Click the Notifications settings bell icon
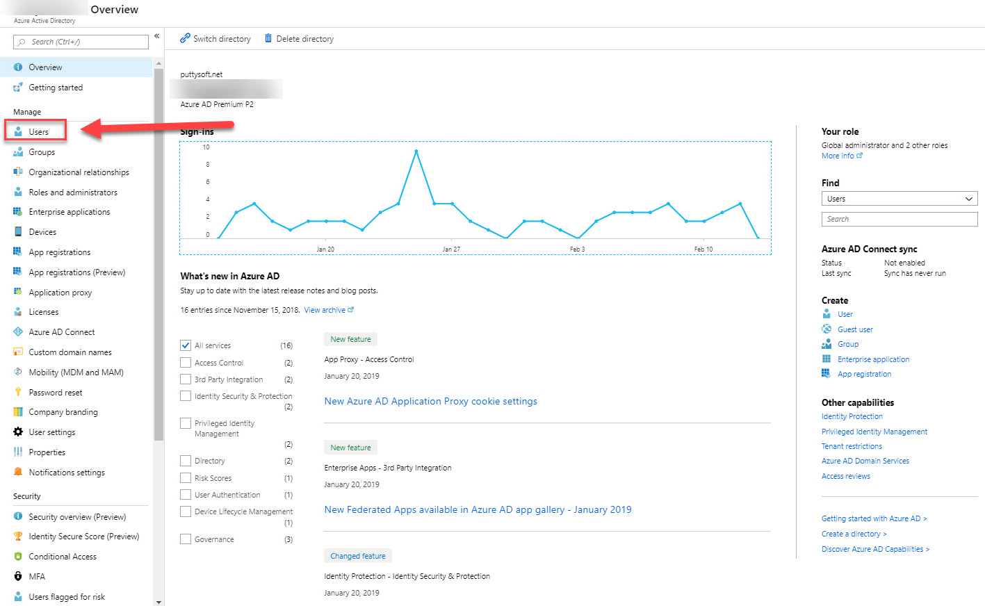Image resolution: width=985 pixels, height=606 pixels. point(18,472)
